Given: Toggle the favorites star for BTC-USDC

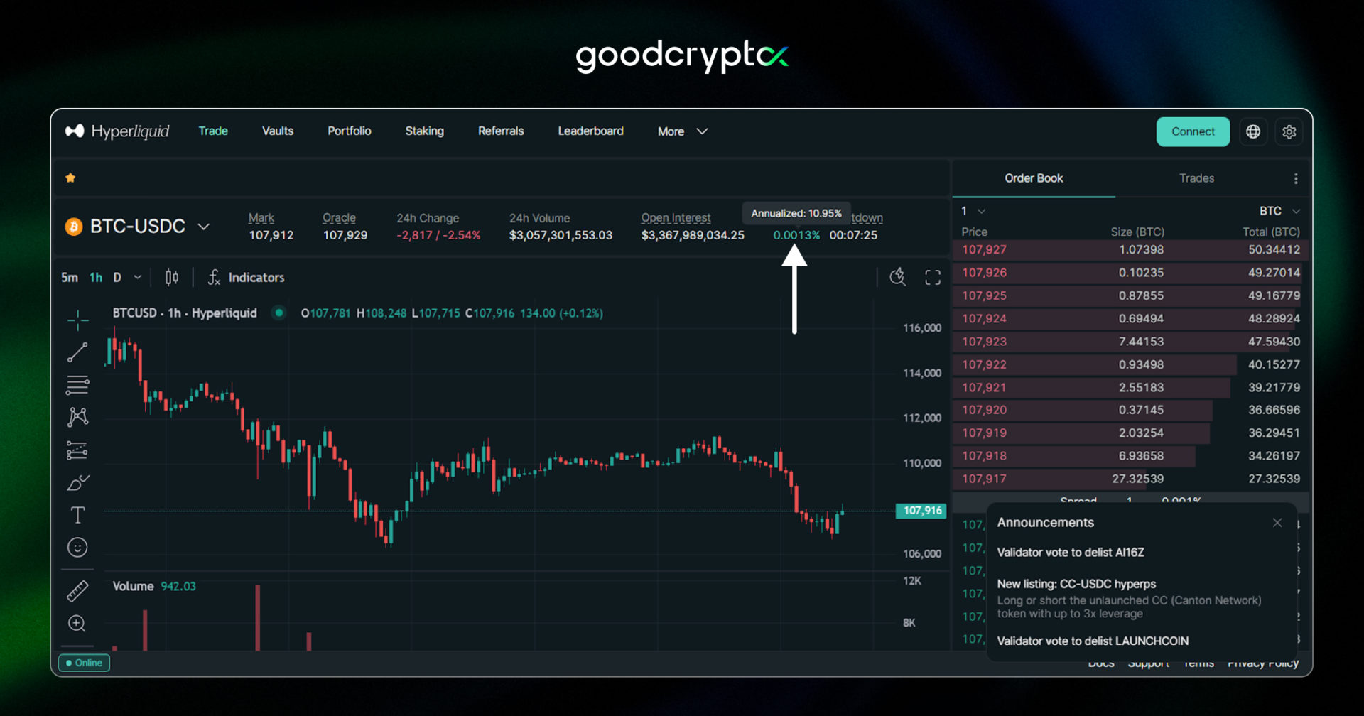Looking at the screenshot, I should 70,177.
